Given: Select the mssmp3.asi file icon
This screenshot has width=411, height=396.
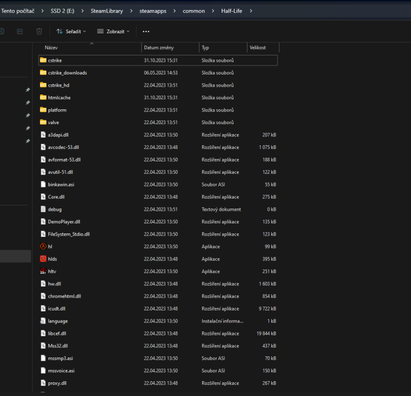Looking at the screenshot, I should point(43,358).
